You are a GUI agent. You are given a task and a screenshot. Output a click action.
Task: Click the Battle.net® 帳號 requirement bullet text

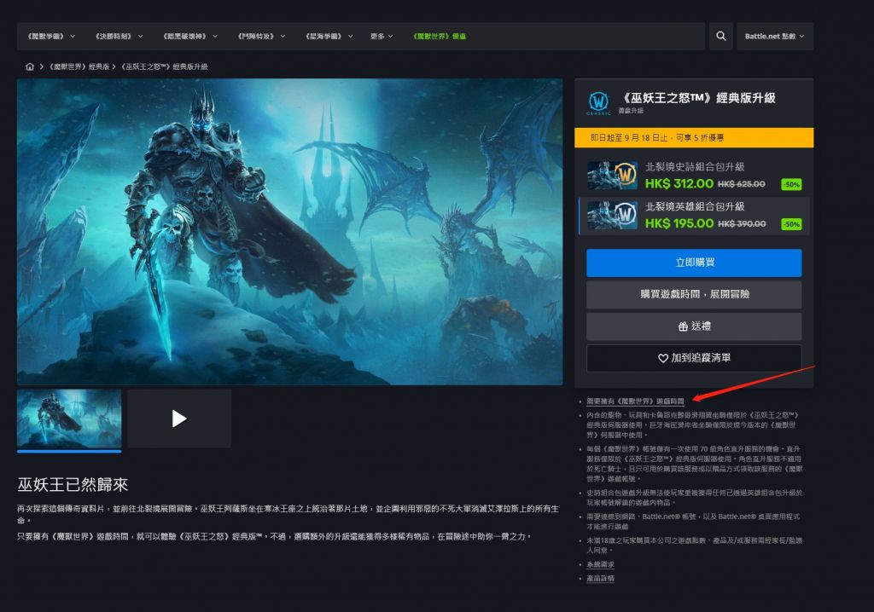point(693,522)
